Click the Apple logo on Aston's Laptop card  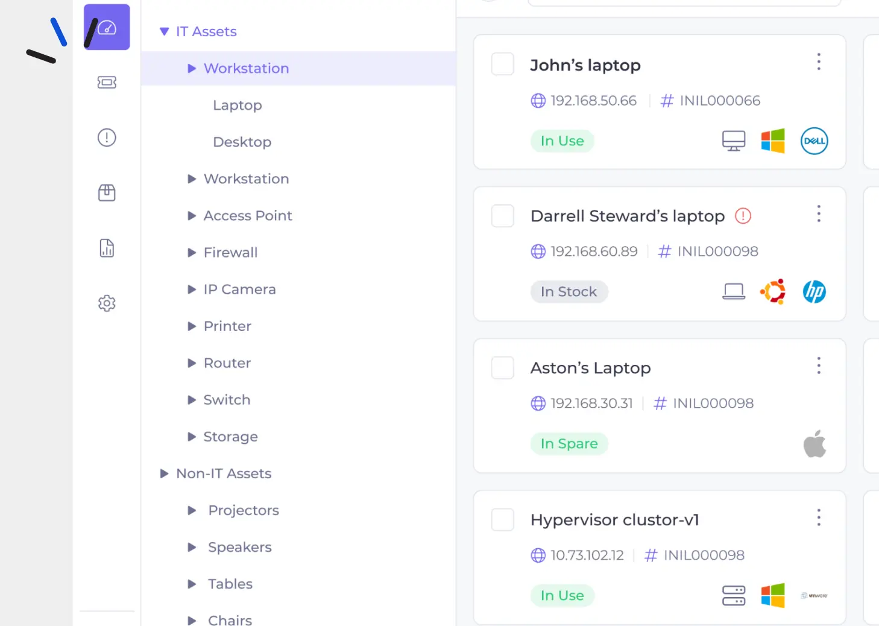(814, 444)
